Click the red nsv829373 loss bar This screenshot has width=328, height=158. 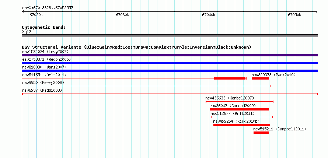coord(260,78)
